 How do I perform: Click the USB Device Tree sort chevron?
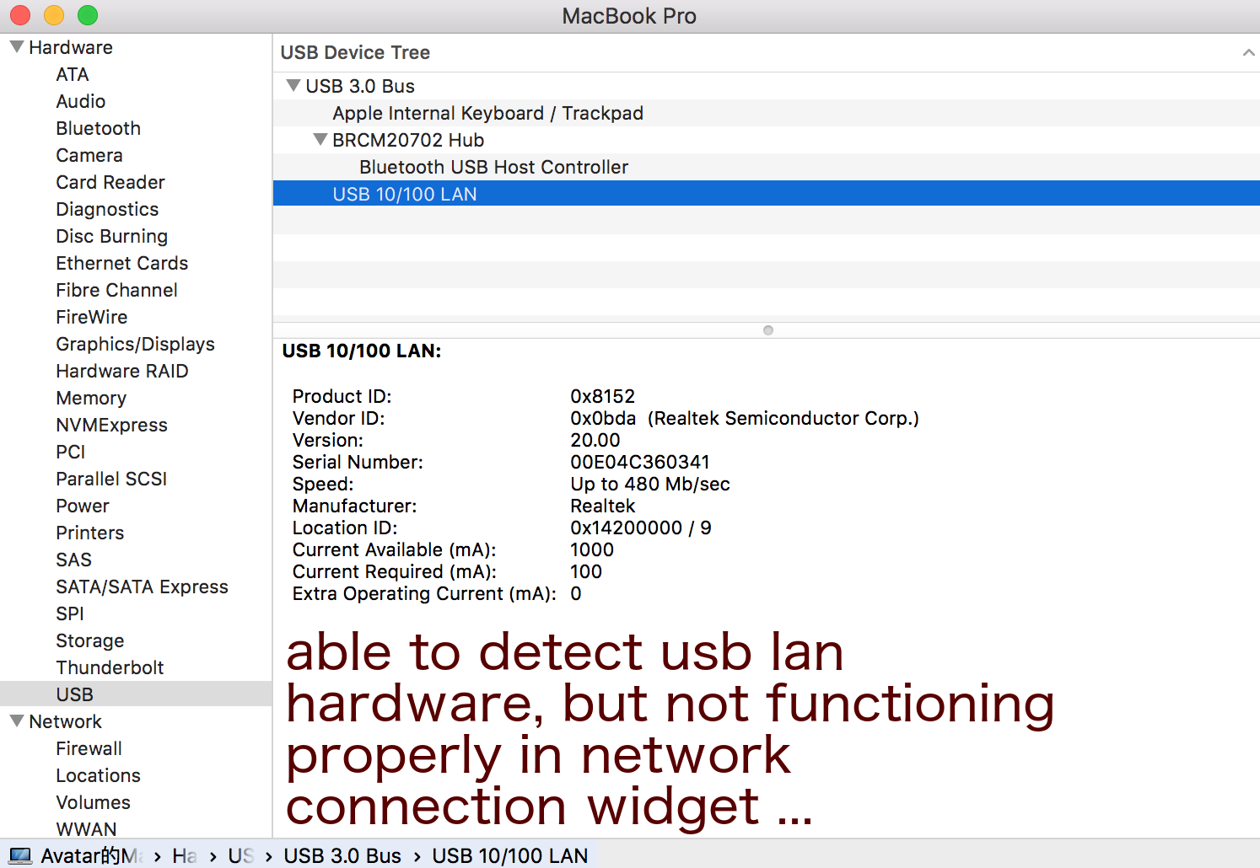tap(1248, 53)
